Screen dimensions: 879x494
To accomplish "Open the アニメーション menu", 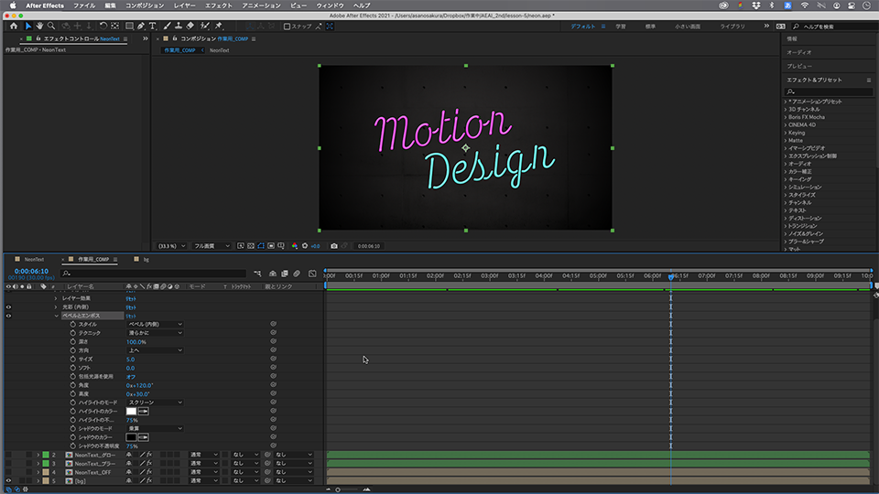I will pos(261,5).
